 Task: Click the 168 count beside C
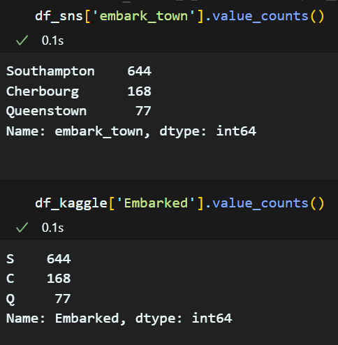59,279
